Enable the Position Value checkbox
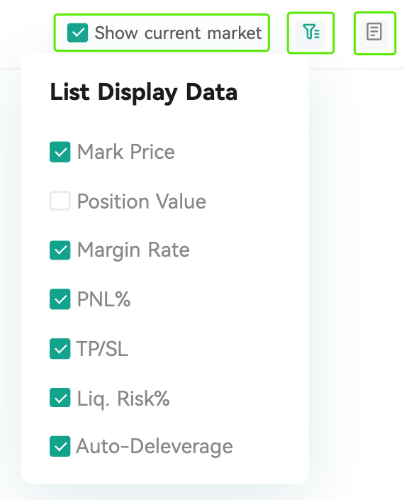The width and height of the screenshot is (404, 500). 60,201
